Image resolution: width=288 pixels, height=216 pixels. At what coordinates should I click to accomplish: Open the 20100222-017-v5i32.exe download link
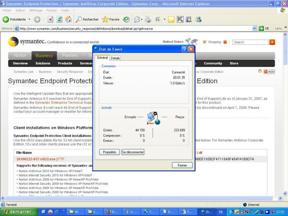(x=36, y=159)
